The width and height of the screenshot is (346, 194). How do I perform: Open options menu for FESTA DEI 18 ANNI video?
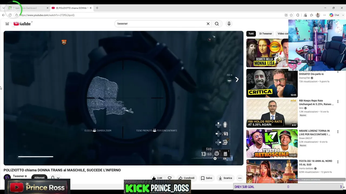pos(338,162)
